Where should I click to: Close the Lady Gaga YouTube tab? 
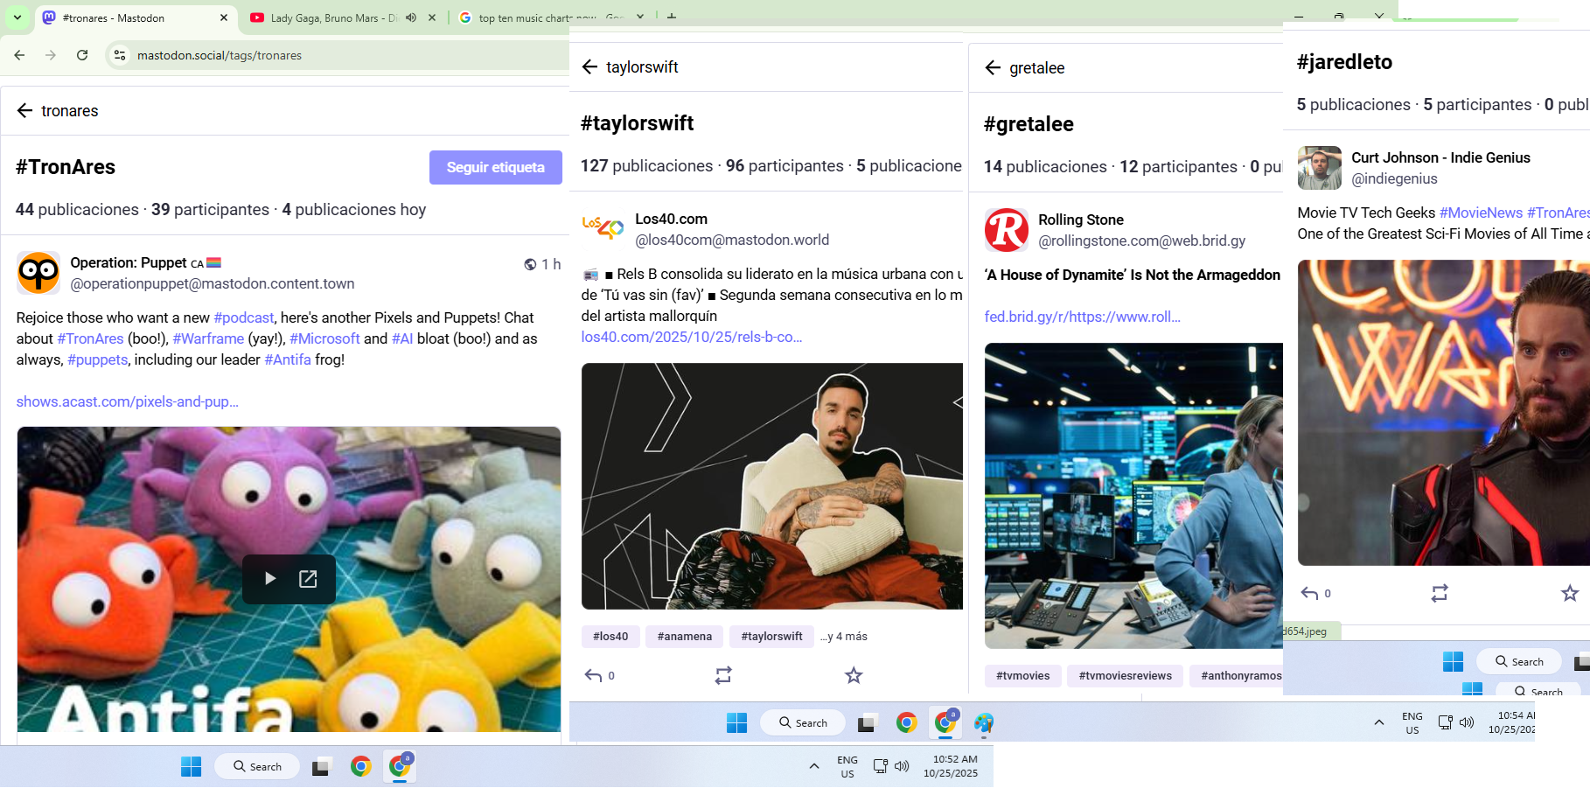(432, 17)
